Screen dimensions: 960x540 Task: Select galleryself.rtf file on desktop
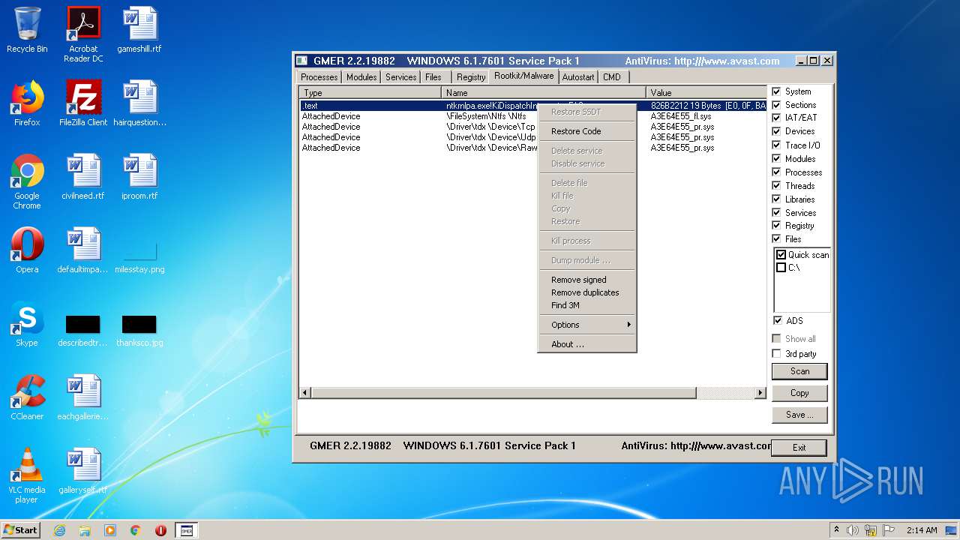(83, 471)
